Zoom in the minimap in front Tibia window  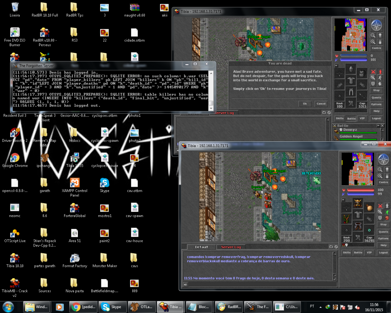(x=380, y=176)
